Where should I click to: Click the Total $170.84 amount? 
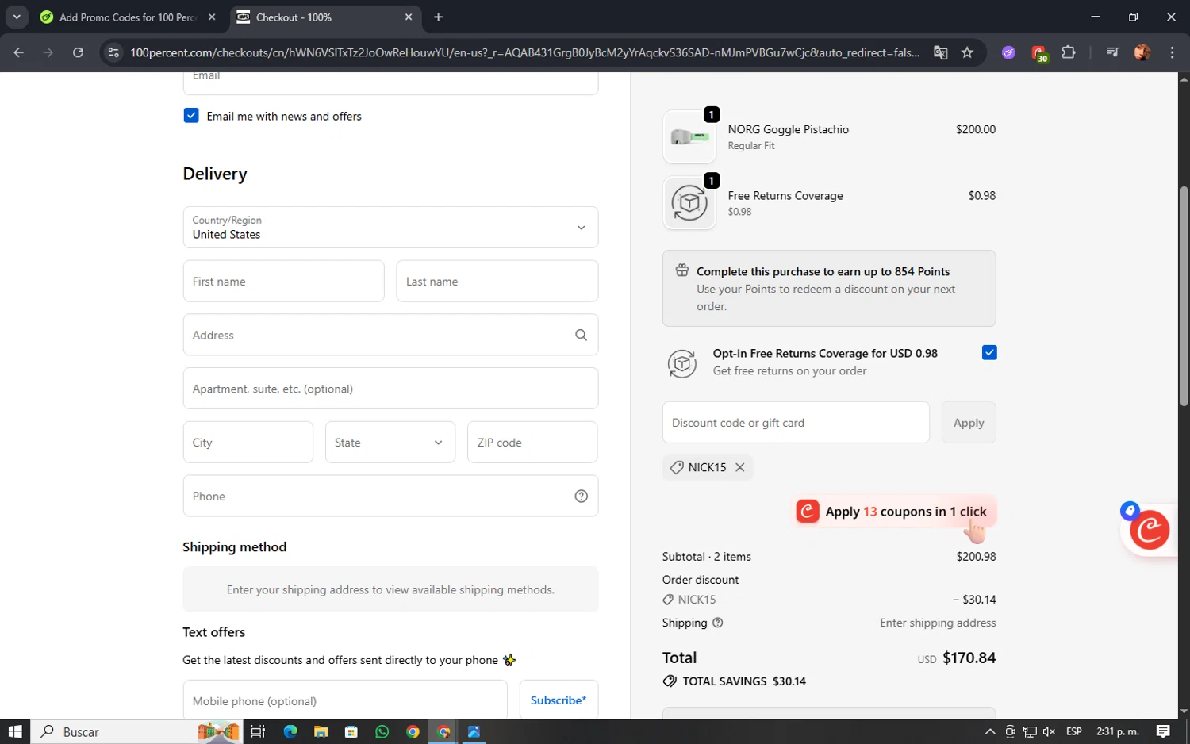(969, 658)
